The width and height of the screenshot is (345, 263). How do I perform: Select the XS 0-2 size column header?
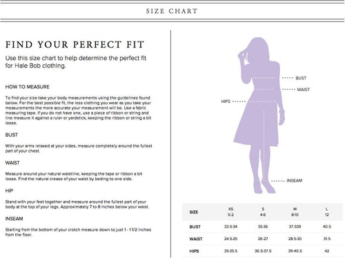[230, 212]
